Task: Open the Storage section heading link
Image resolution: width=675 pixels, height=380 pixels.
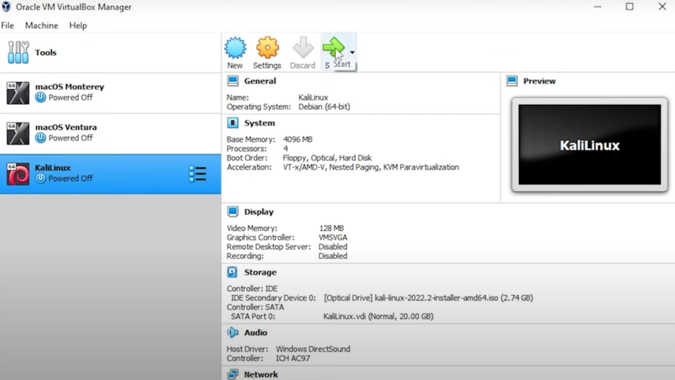Action: click(260, 272)
